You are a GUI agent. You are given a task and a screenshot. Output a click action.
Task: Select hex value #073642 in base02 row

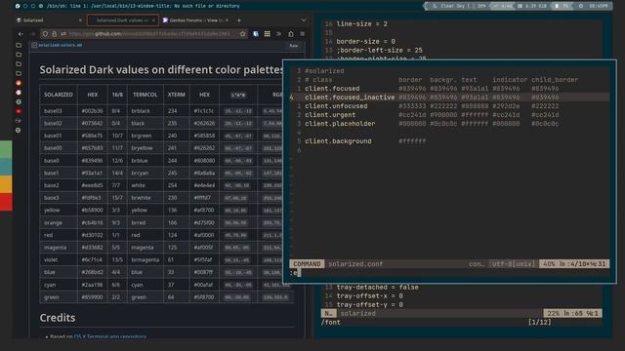(92, 124)
